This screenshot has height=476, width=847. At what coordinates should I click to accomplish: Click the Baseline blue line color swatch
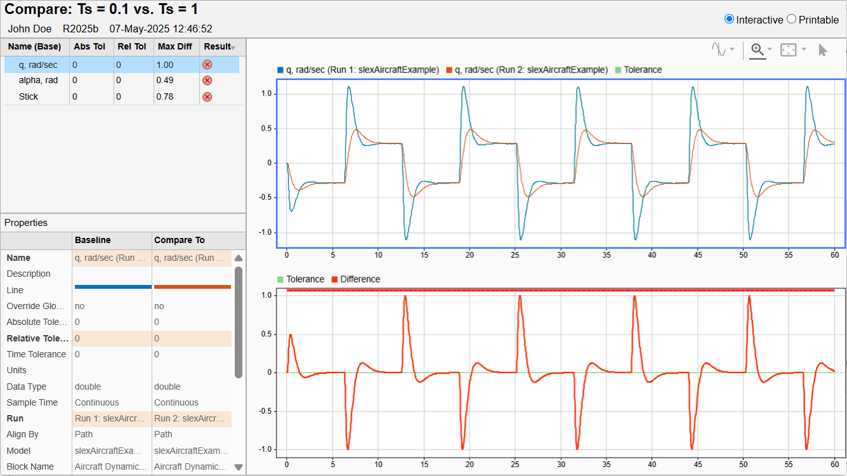(113, 287)
